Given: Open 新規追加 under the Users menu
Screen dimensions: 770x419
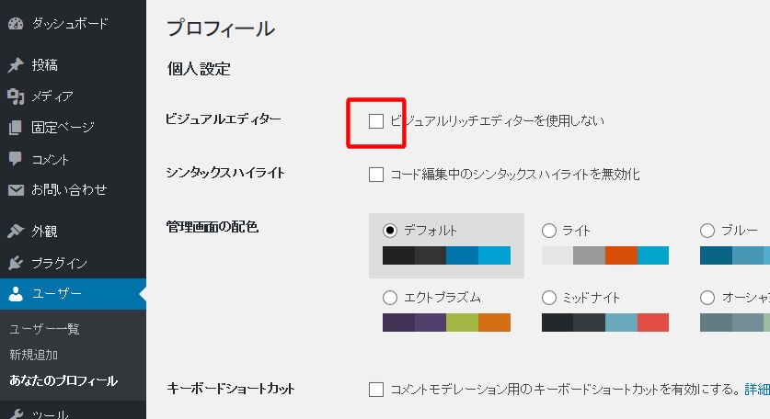Looking at the screenshot, I should tap(33, 355).
